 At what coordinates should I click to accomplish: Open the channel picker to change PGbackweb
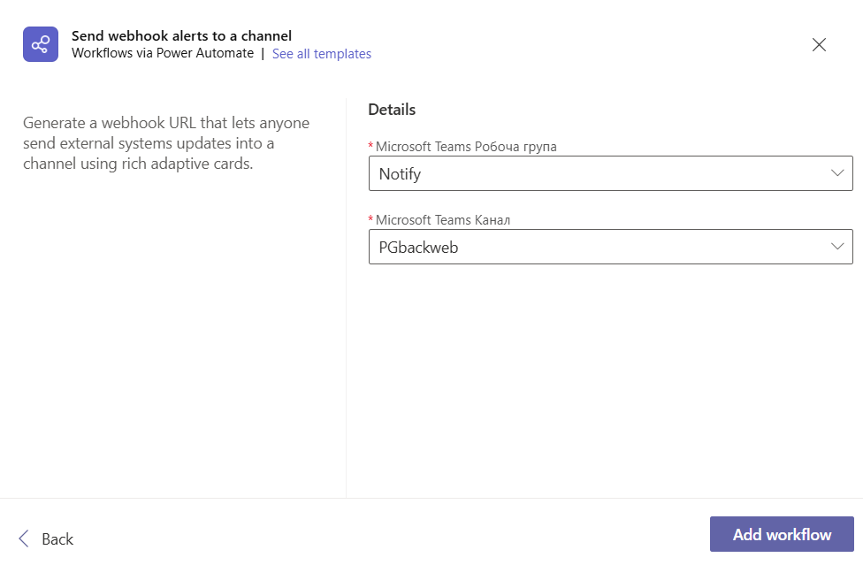click(x=610, y=247)
